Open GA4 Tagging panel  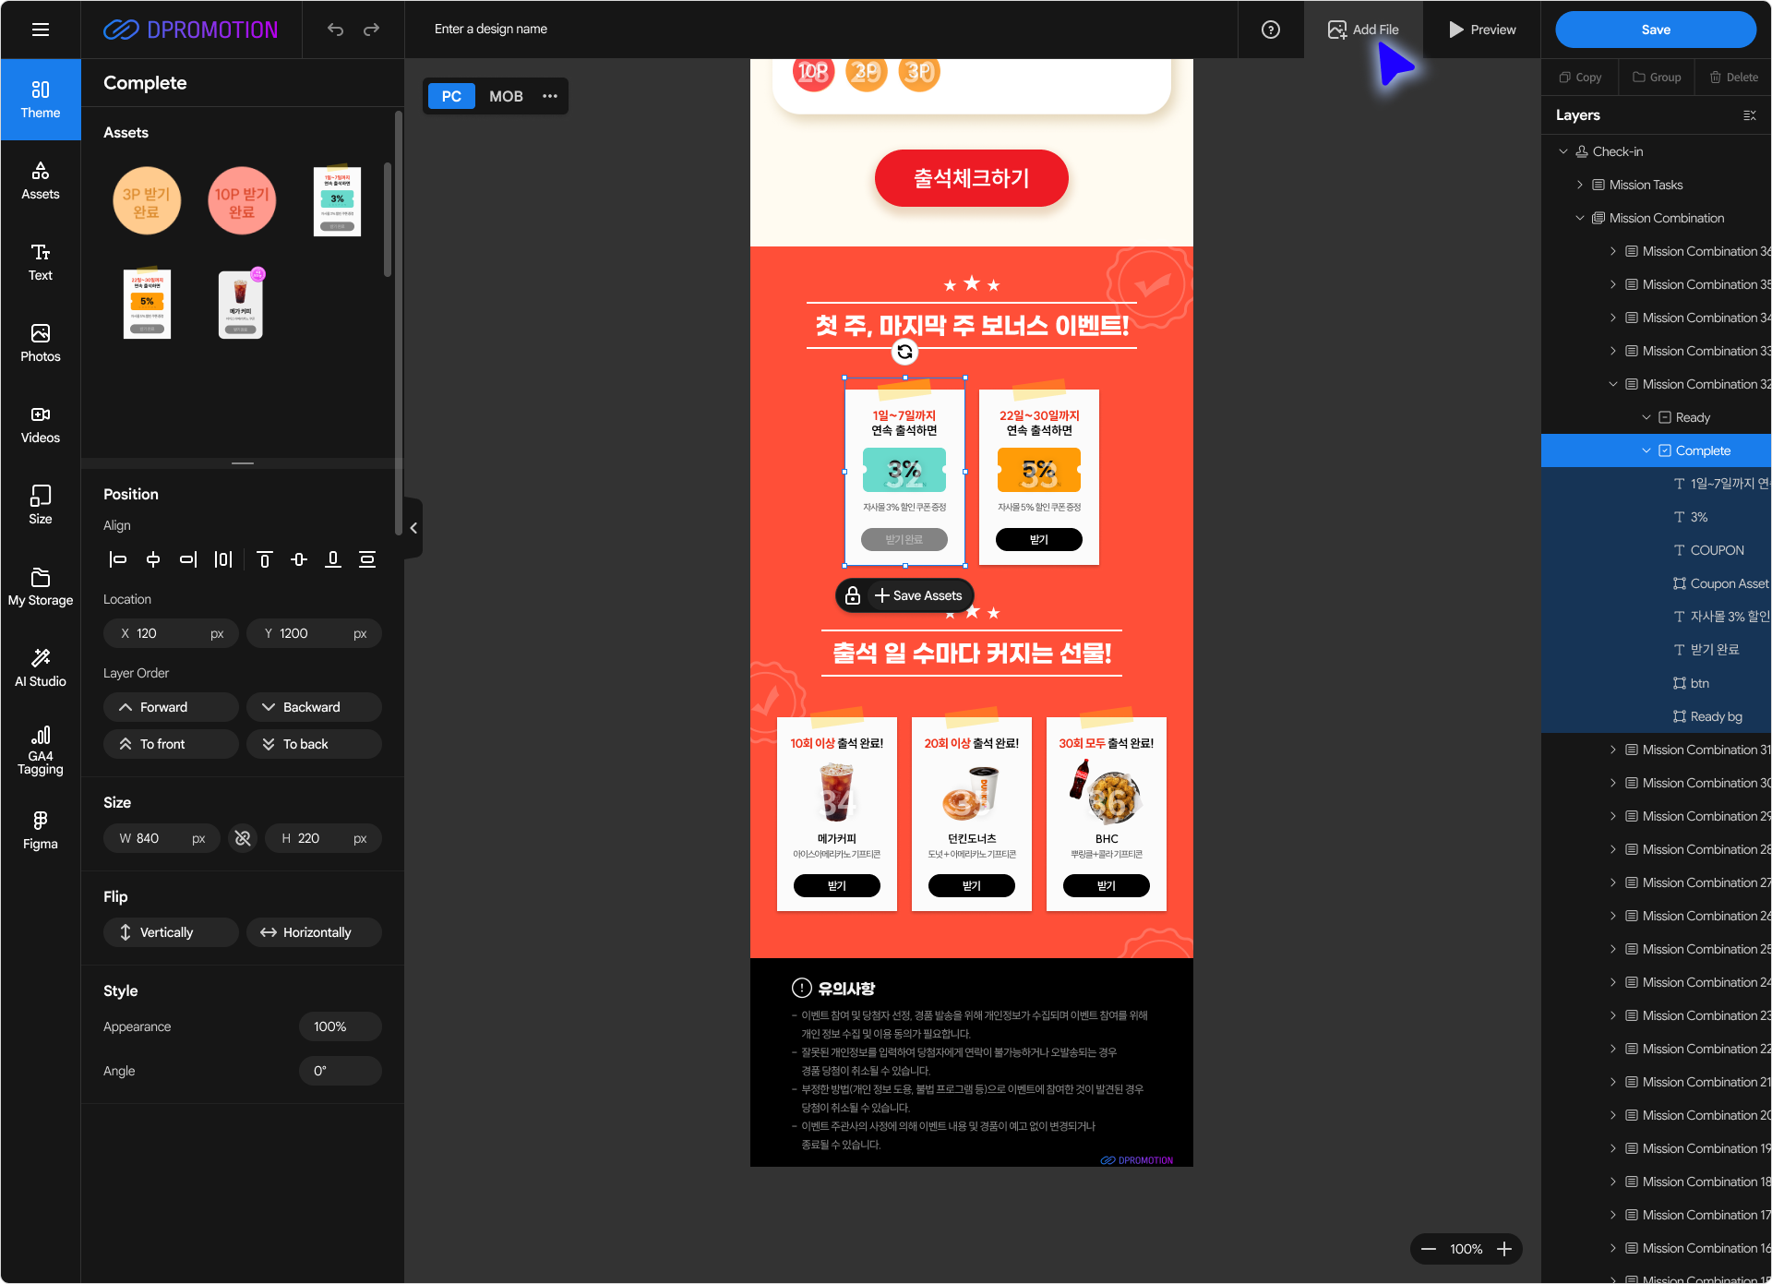pos(41,750)
